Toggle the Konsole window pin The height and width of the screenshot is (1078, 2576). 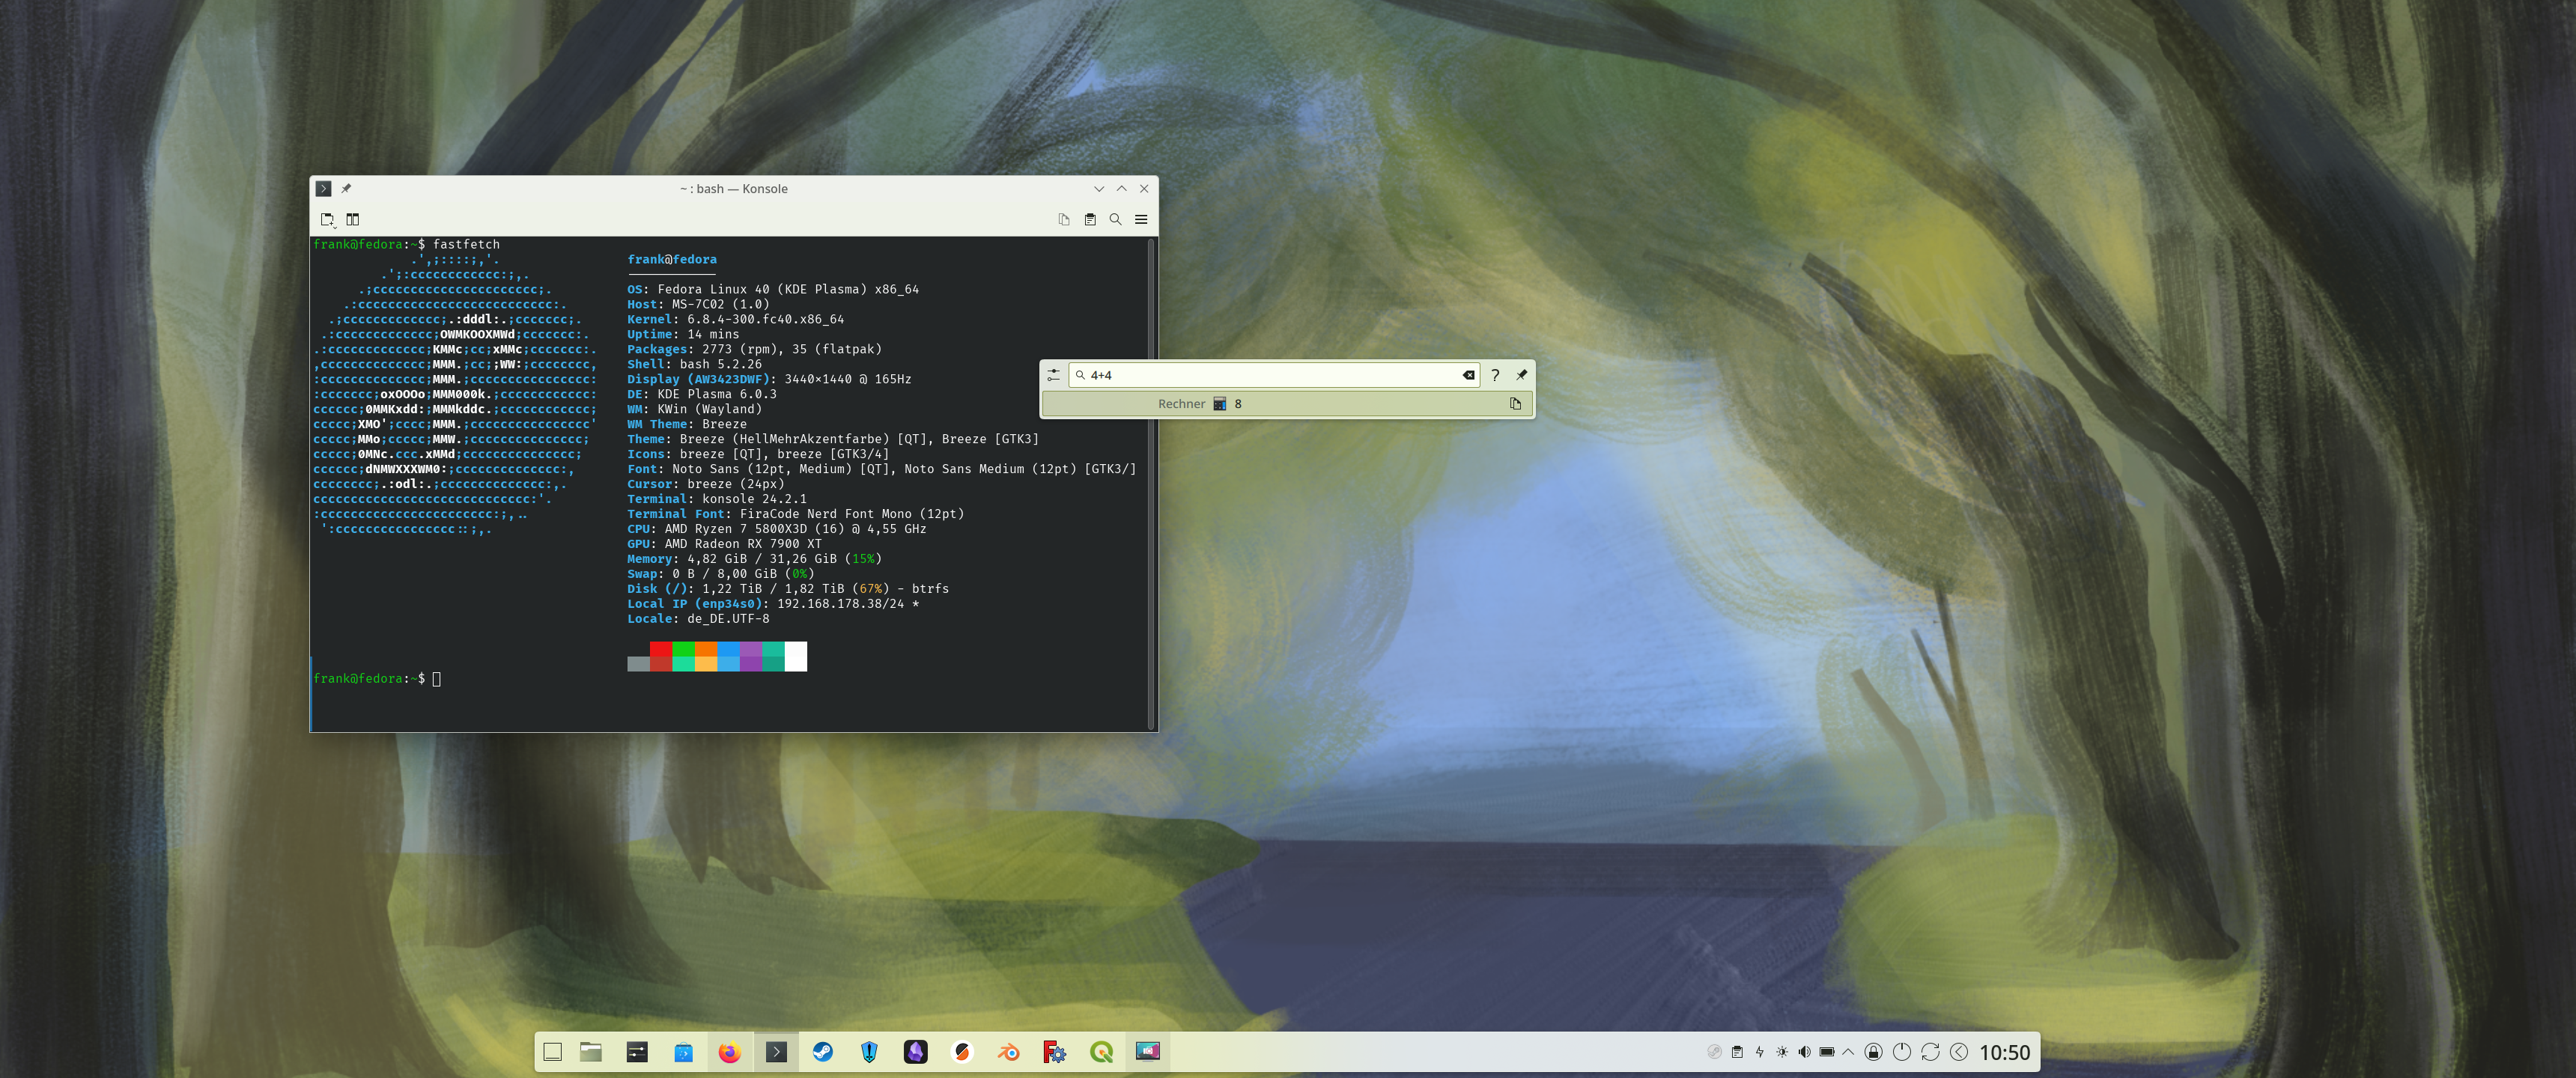coord(346,188)
